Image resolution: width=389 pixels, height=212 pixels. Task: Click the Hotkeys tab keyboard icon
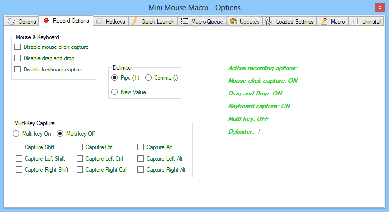100,22
